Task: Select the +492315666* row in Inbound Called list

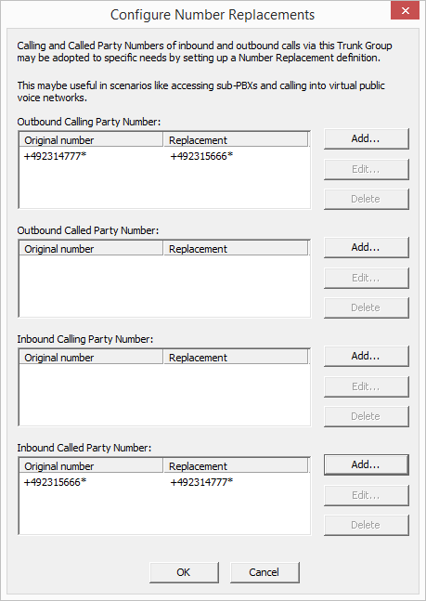Action: (x=164, y=482)
